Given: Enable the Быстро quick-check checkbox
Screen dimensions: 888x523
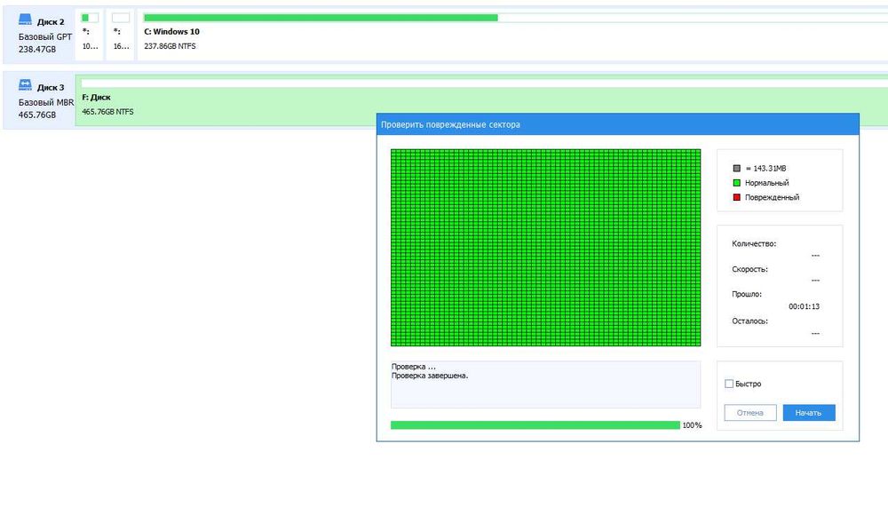Looking at the screenshot, I should [x=729, y=384].
